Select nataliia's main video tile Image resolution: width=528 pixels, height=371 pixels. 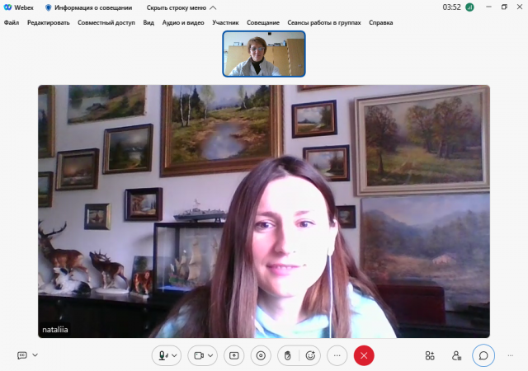264,211
